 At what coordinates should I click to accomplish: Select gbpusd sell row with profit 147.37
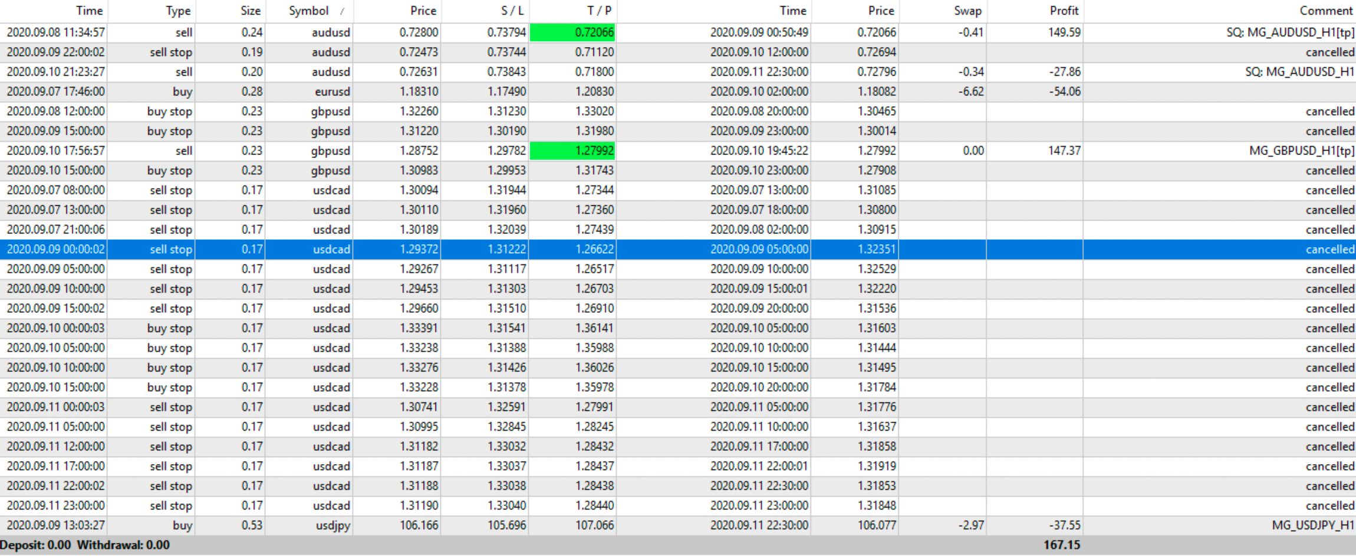[x=678, y=151]
